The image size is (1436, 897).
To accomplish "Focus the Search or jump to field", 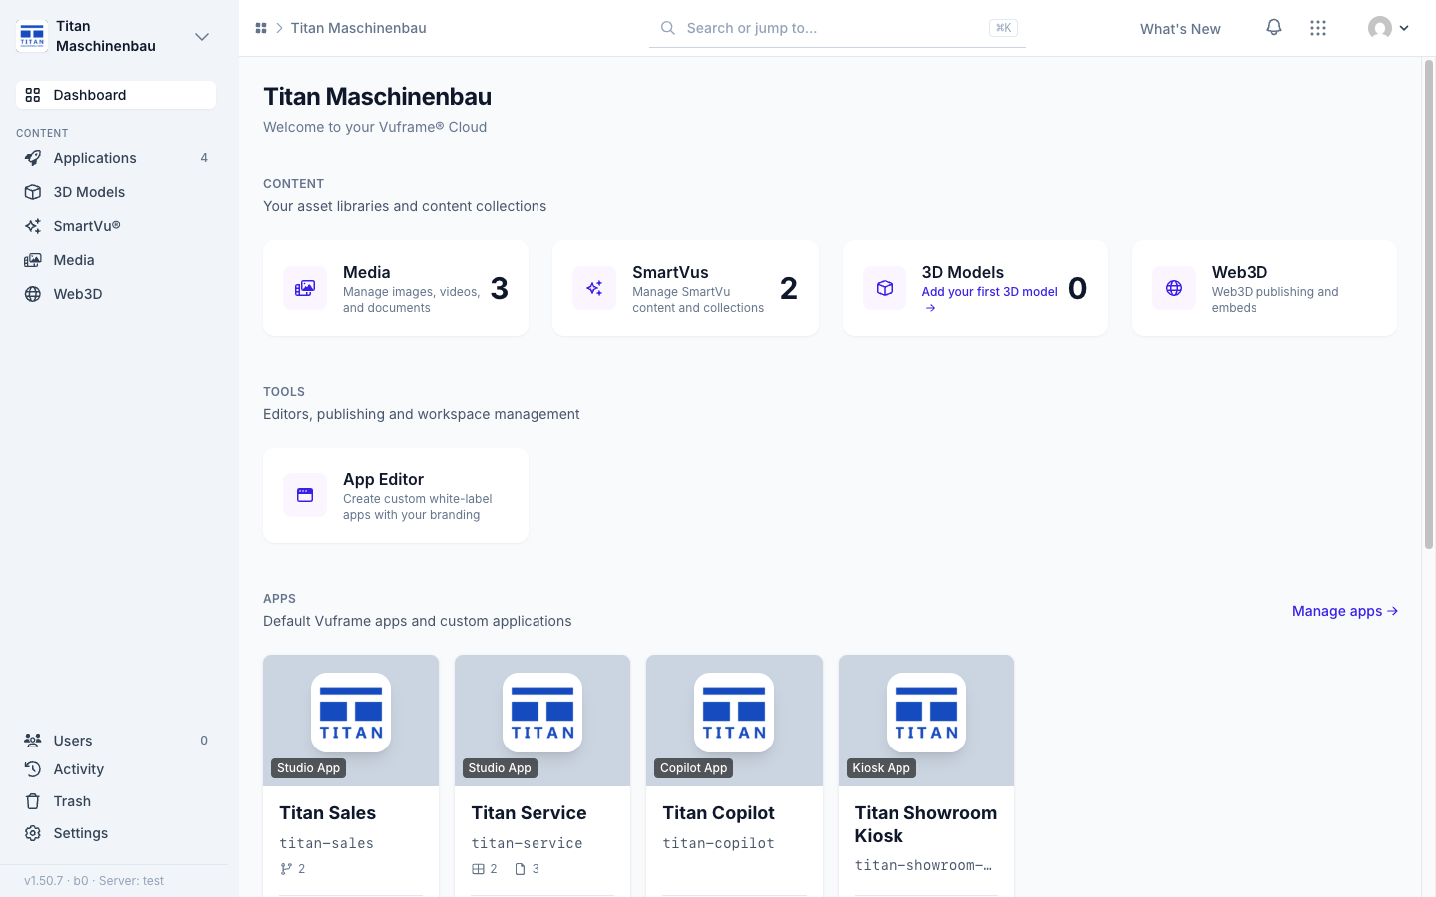I will pyautogui.click(x=838, y=28).
